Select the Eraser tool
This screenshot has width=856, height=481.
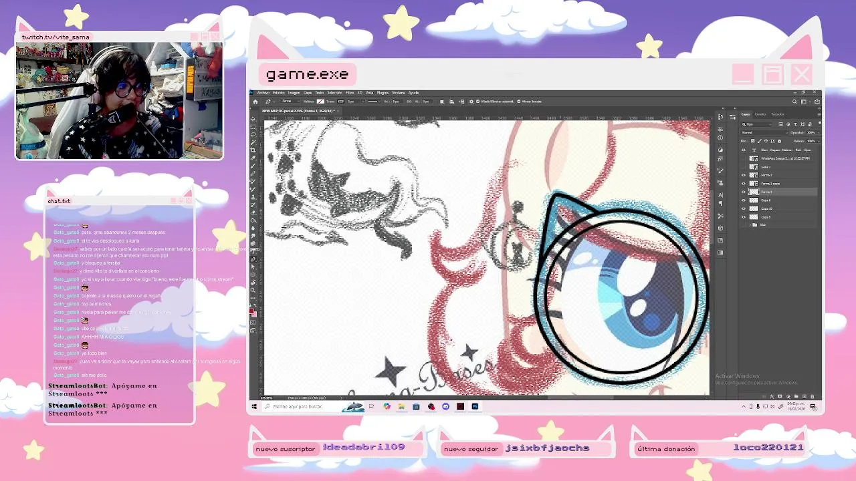click(253, 212)
